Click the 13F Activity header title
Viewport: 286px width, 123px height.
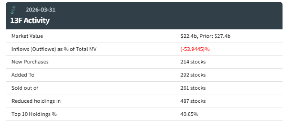click(x=30, y=21)
